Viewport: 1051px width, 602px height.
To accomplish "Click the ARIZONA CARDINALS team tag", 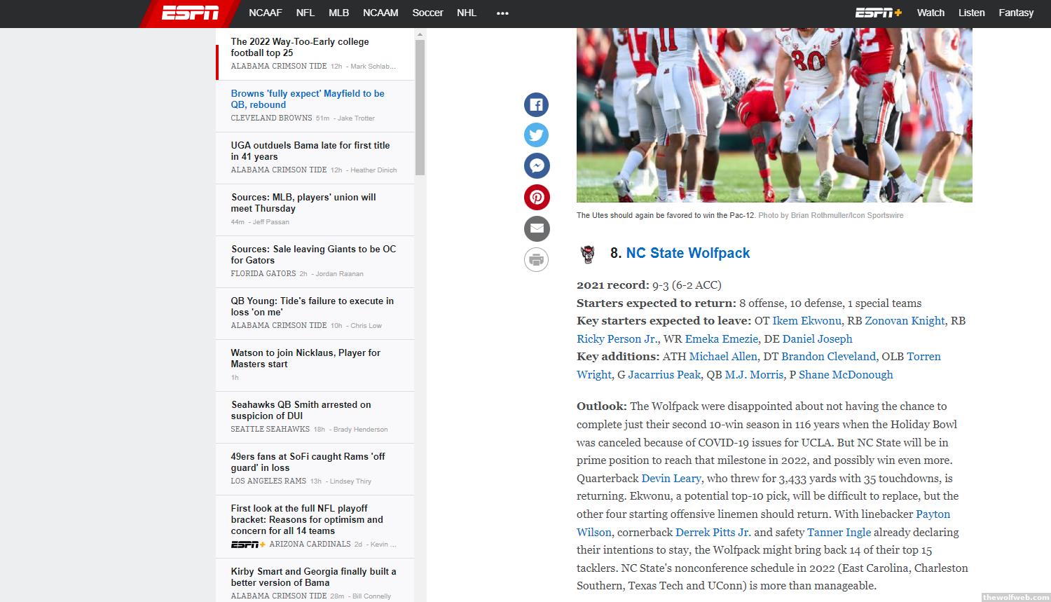I will [x=310, y=544].
